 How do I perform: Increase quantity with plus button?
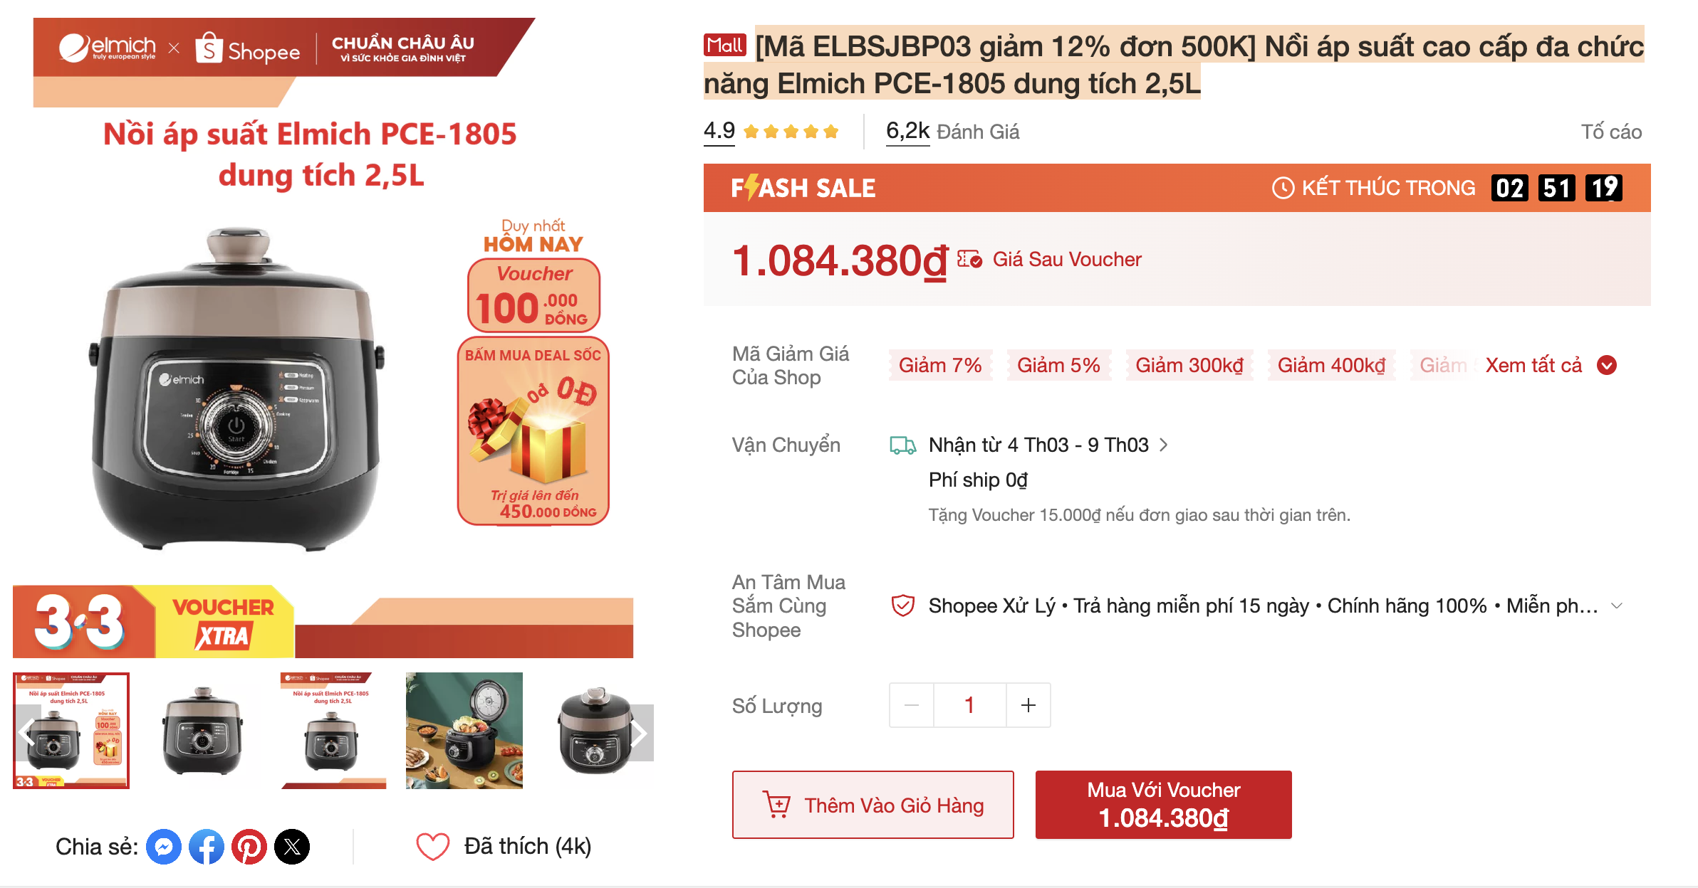coord(1028,705)
